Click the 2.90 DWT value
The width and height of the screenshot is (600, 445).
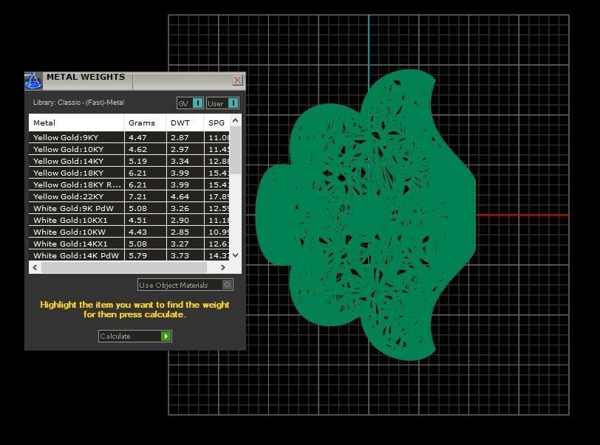point(180,220)
